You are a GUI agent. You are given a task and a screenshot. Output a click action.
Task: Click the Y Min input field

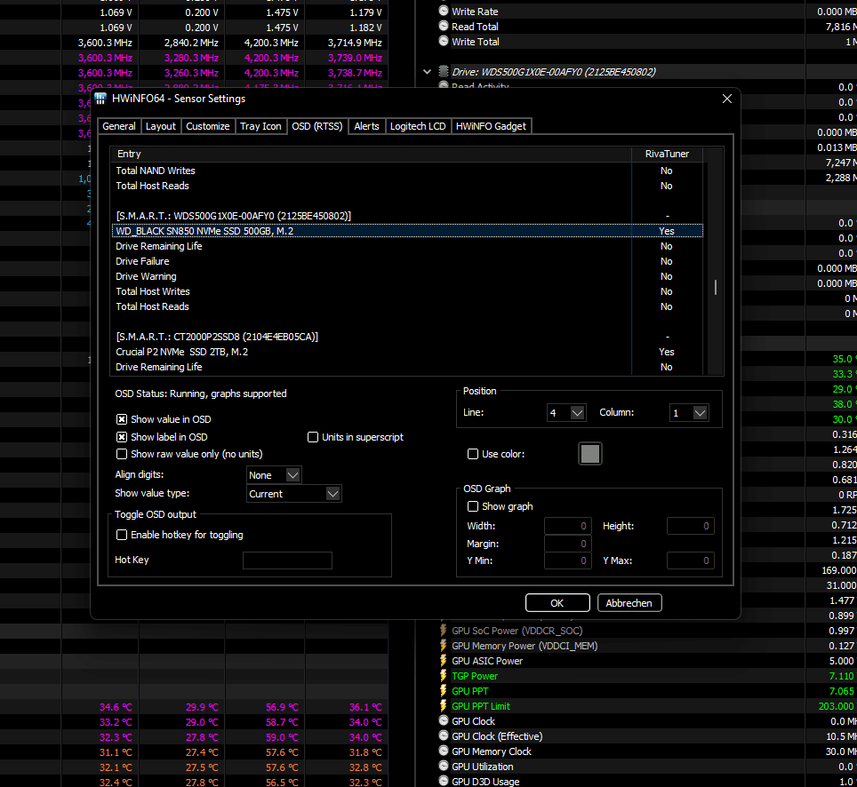pos(568,560)
